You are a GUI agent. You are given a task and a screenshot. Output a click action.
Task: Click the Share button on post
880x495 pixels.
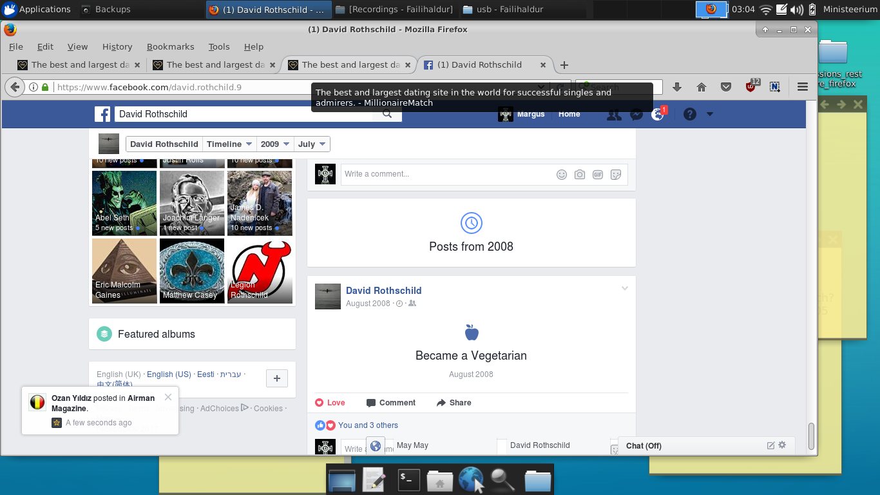(x=454, y=403)
